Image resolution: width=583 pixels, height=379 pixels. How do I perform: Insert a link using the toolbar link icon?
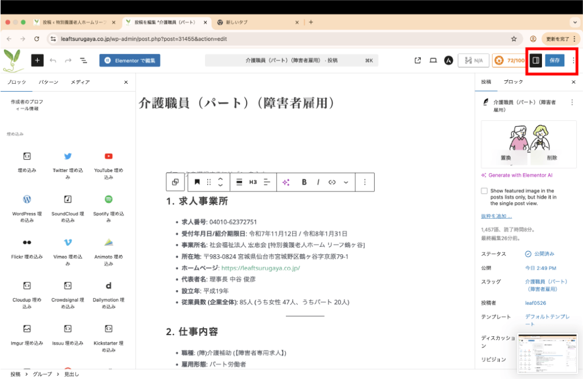coord(332,182)
